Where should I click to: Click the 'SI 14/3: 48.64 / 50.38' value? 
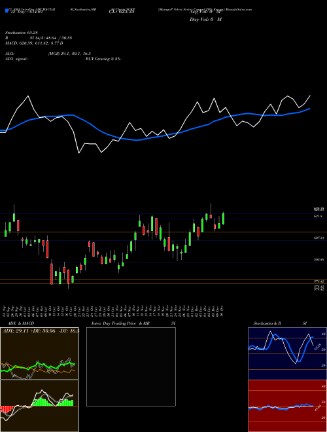coord(51,38)
